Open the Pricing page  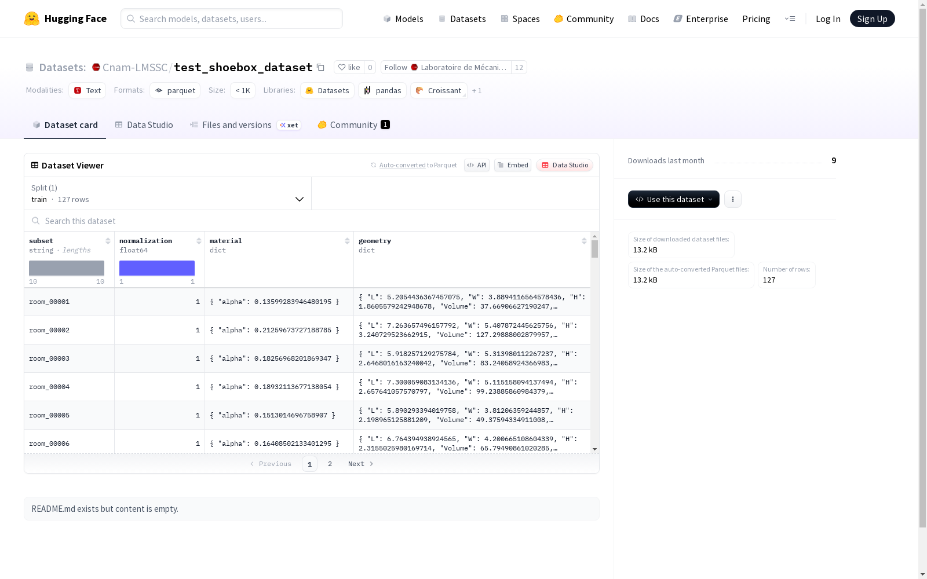click(x=756, y=19)
